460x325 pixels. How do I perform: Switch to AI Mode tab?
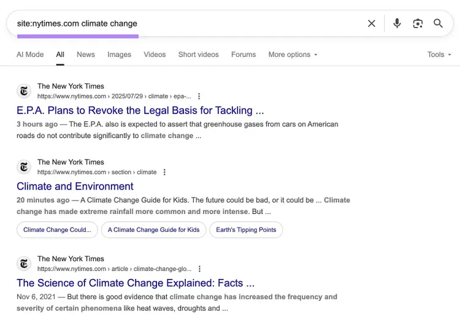tap(30, 55)
